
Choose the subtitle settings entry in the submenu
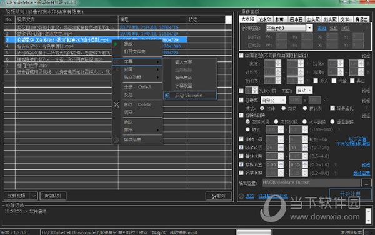click(x=190, y=86)
